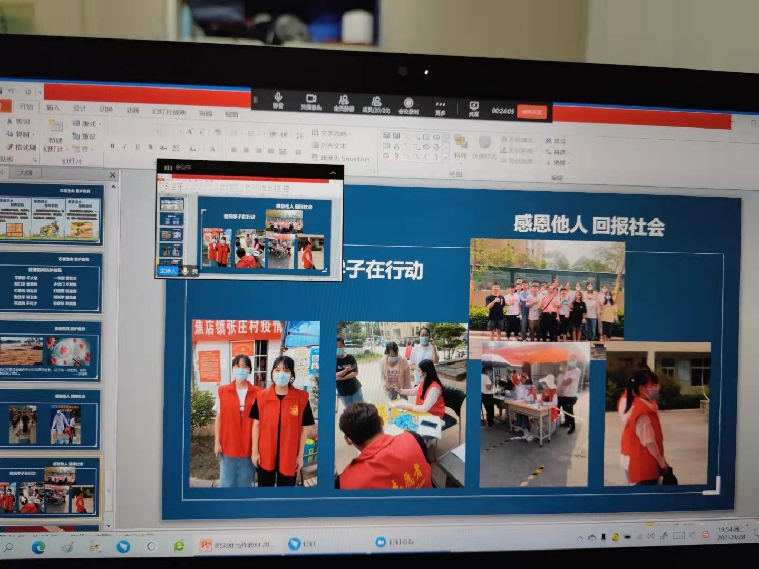Image resolution: width=759 pixels, height=569 pixels.
Task: Collapse the floating meeting preview window
Action: (333, 173)
